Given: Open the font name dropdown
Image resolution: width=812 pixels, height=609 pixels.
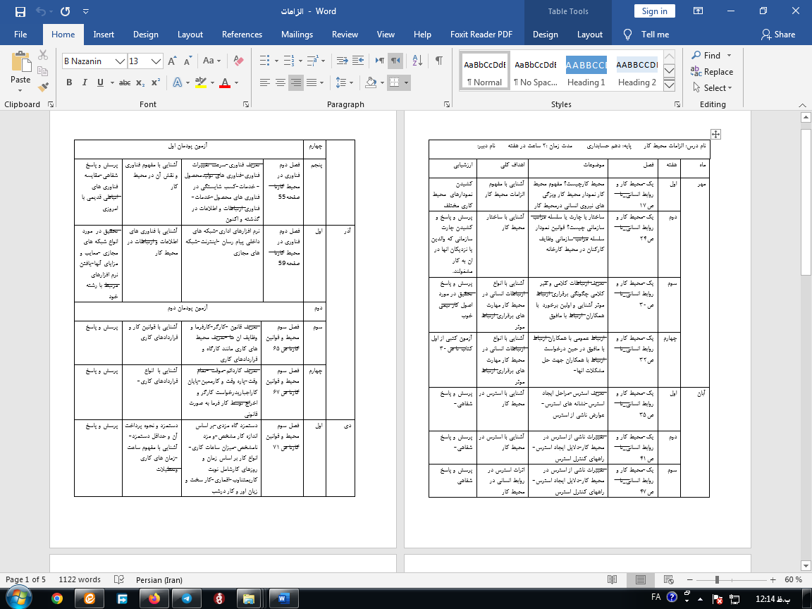Looking at the screenshot, I should tap(121, 61).
